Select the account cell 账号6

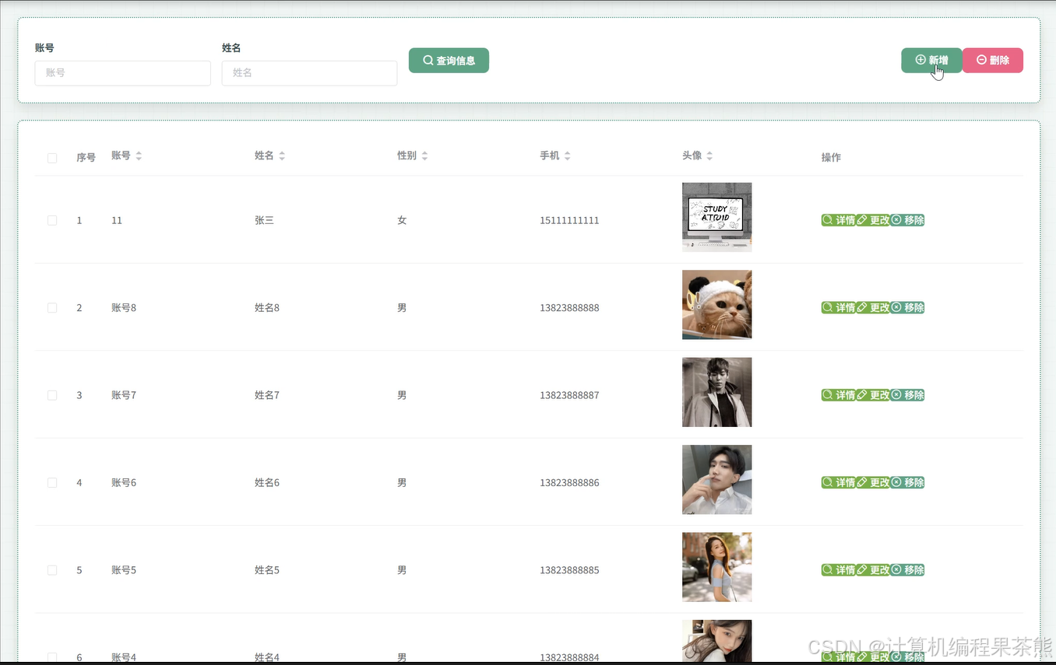124,483
